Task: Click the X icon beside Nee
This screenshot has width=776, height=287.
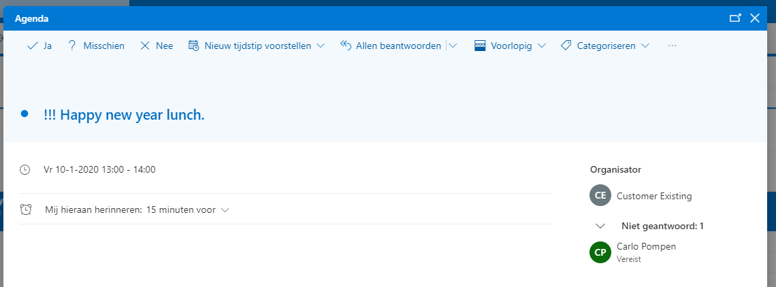Action: pyautogui.click(x=145, y=46)
